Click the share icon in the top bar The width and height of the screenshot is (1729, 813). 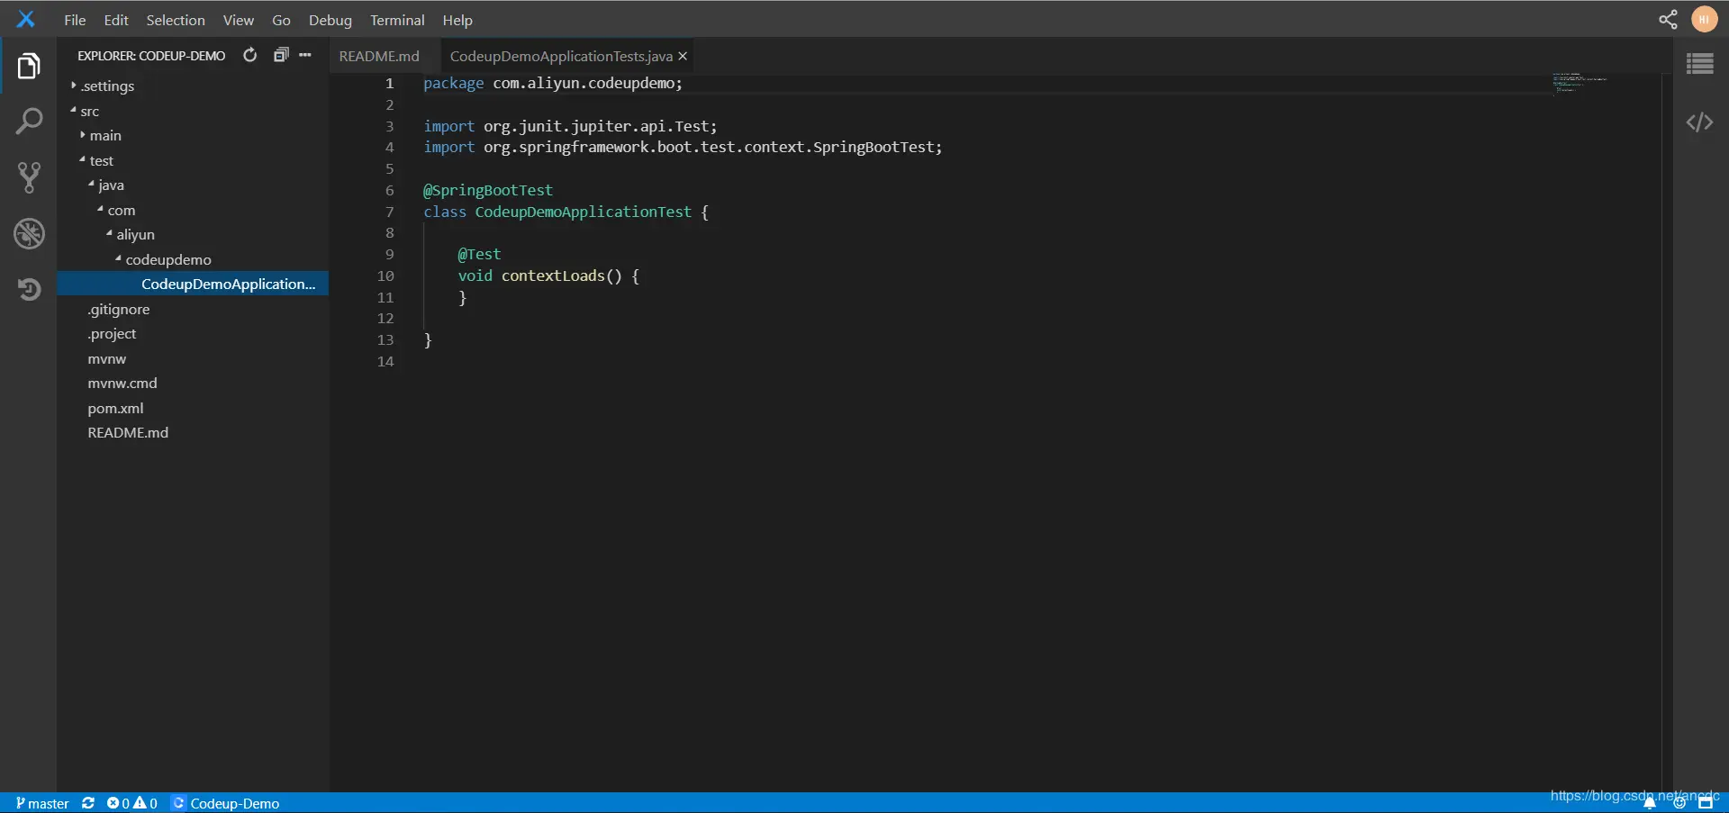(x=1667, y=19)
